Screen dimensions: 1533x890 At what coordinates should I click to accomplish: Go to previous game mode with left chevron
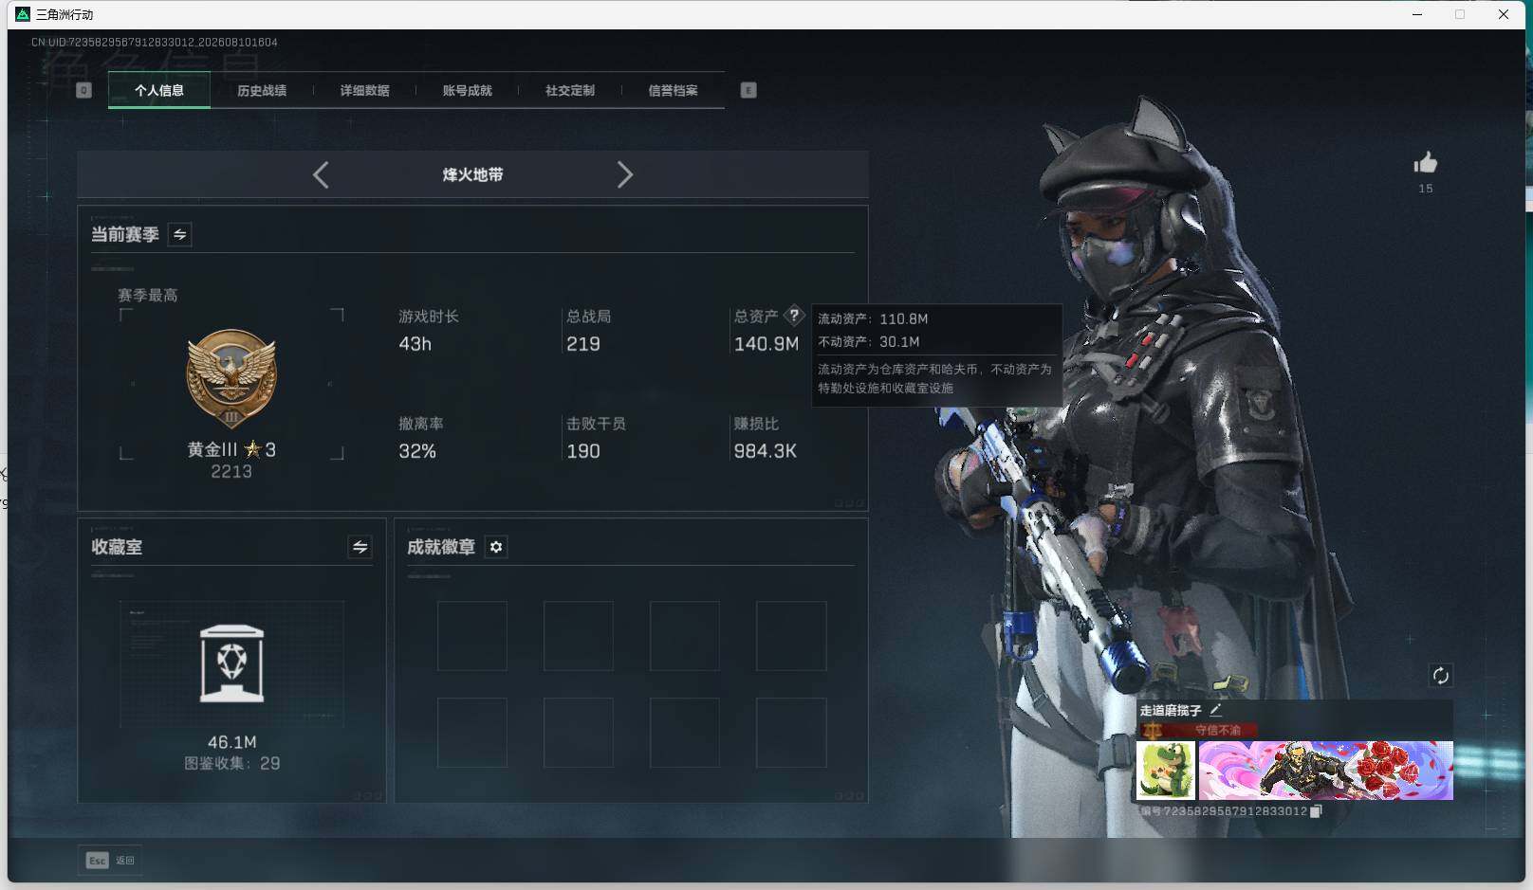click(x=321, y=174)
